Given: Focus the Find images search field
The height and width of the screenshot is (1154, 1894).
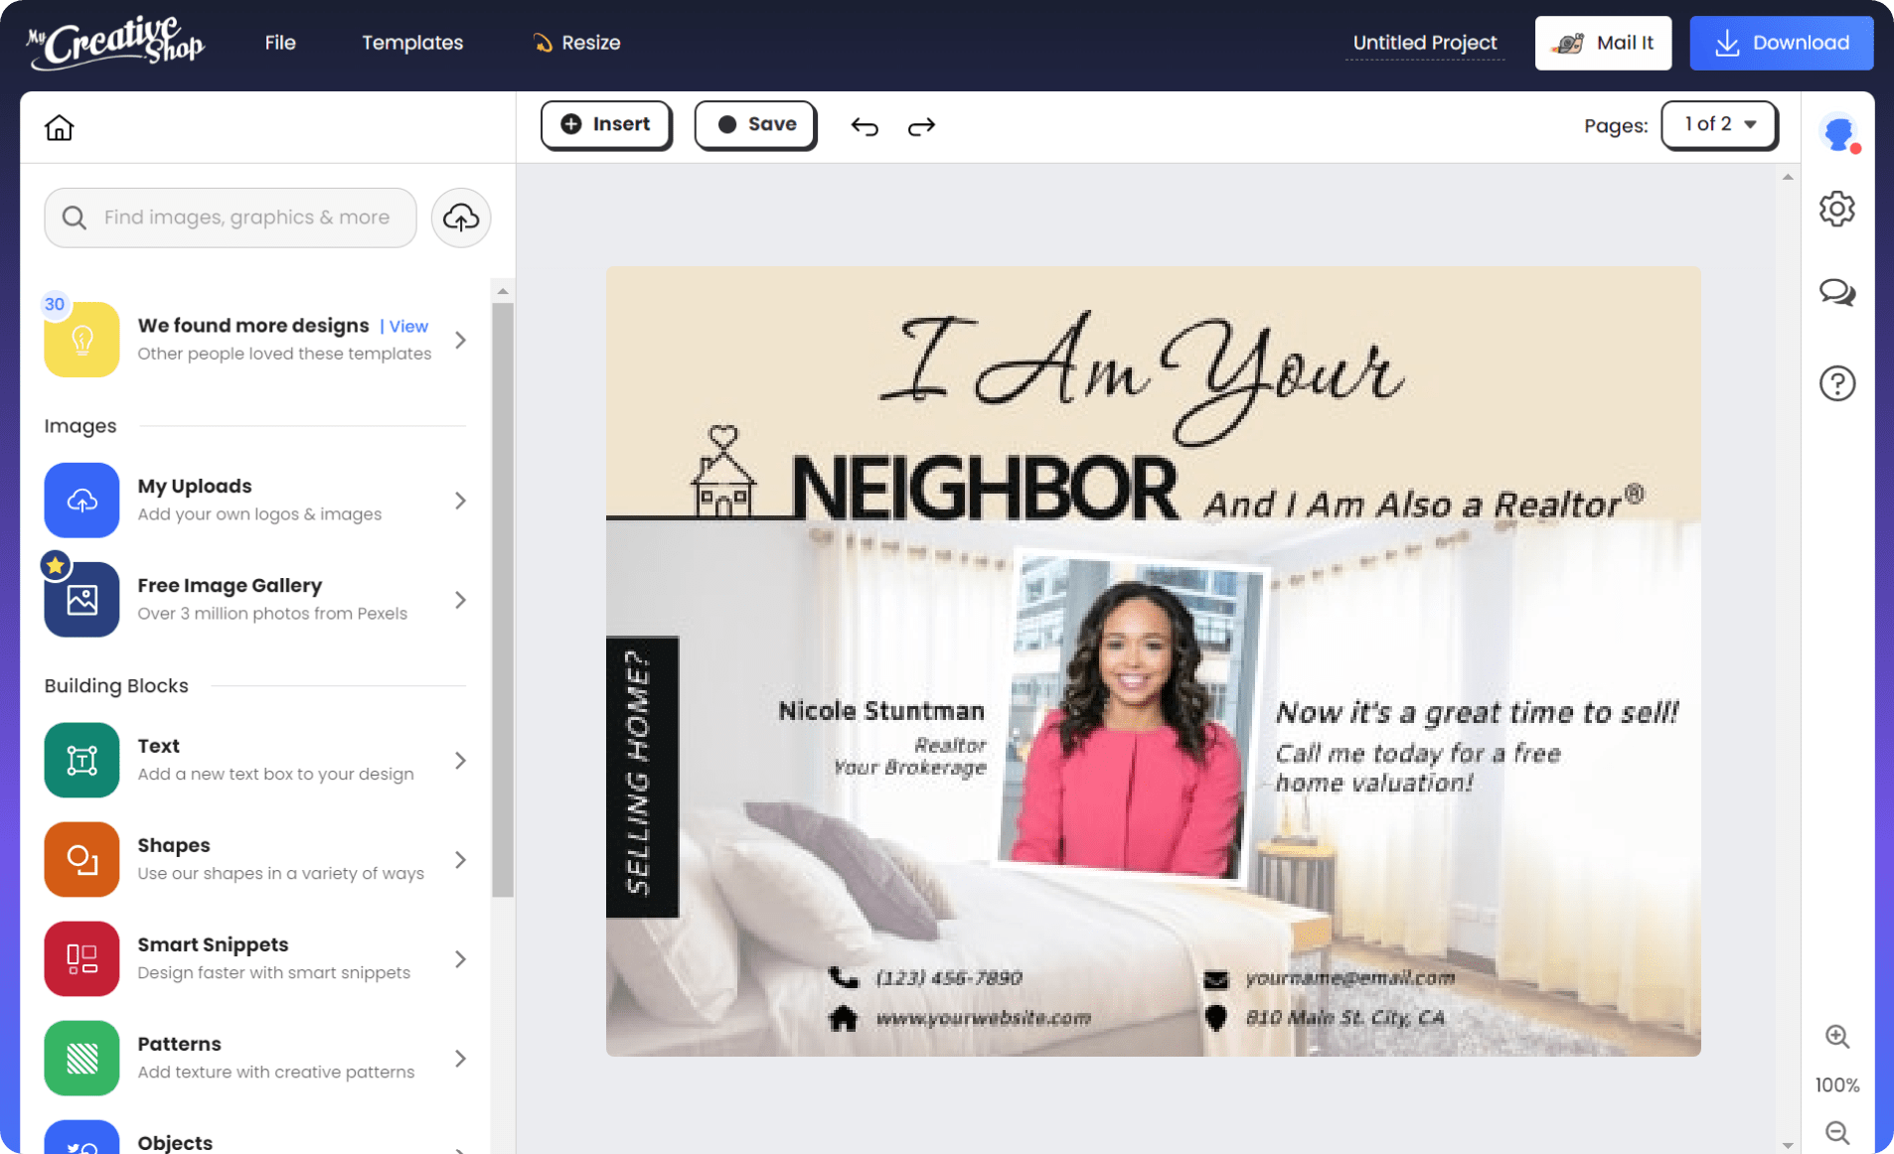Looking at the screenshot, I should (x=231, y=217).
